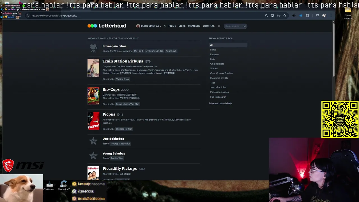Filter results by Lists
359x202 pixels.
[213, 59]
